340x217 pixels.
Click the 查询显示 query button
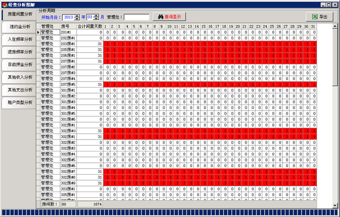click(169, 17)
